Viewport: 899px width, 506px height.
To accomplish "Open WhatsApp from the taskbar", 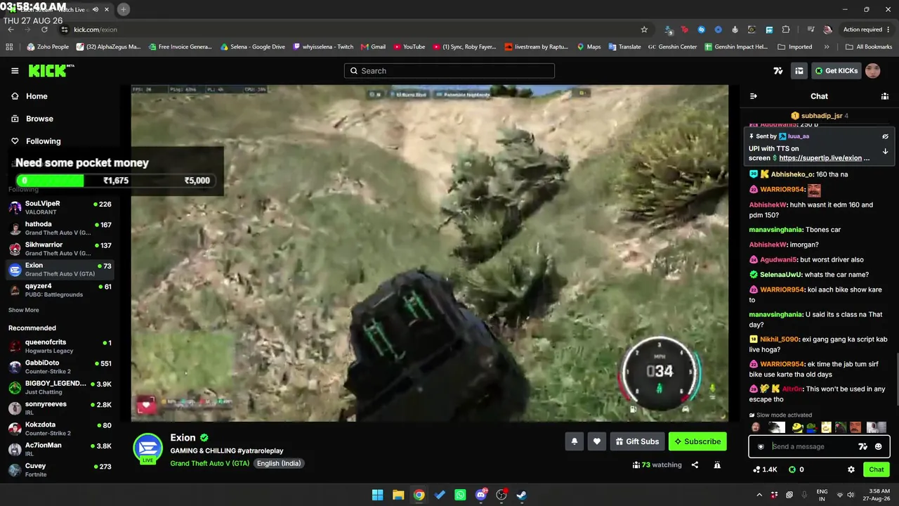I will click(460, 495).
